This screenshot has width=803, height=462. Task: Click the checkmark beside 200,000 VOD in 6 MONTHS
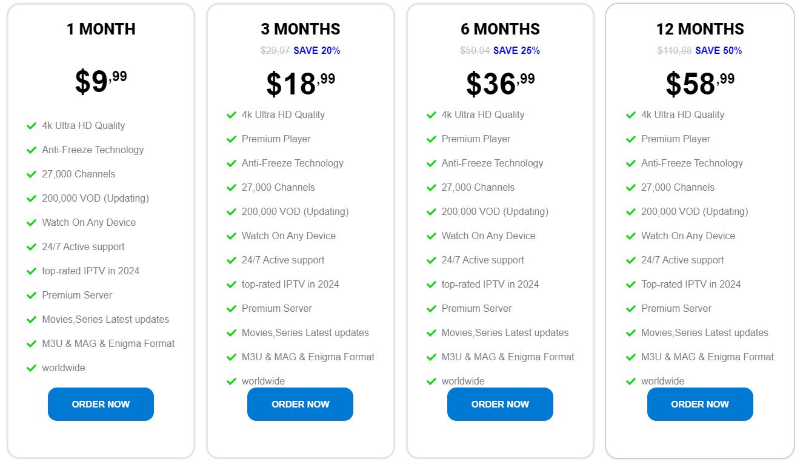[431, 211]
